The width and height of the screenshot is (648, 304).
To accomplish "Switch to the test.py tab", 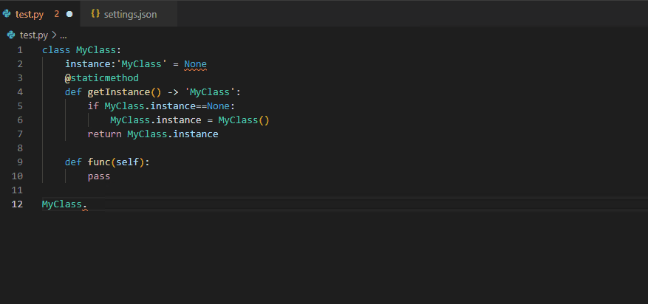I will (40, 14).
